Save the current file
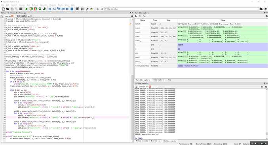Image resolution: width=268 pixels, height=145 pixels. click(x=12, y=9)
